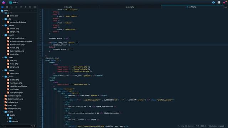Open avatar.php in _profil folder
Viewport: 228px width, 128px height.
[15, 80]
